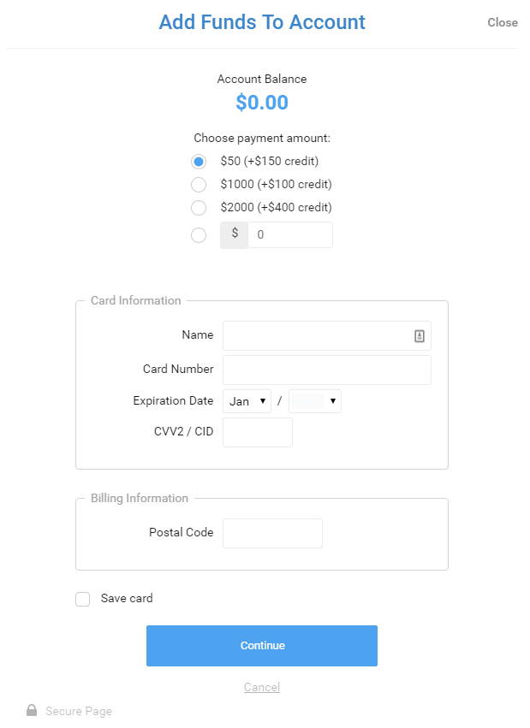Choose the custom amount radio button
The height and width of the screenshot is (728, 530).
coord(199,235)
